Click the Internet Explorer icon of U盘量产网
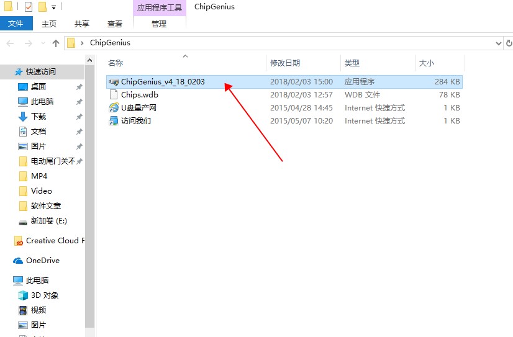Viewport: 513px width, 337px height. (x=114, y=107)
